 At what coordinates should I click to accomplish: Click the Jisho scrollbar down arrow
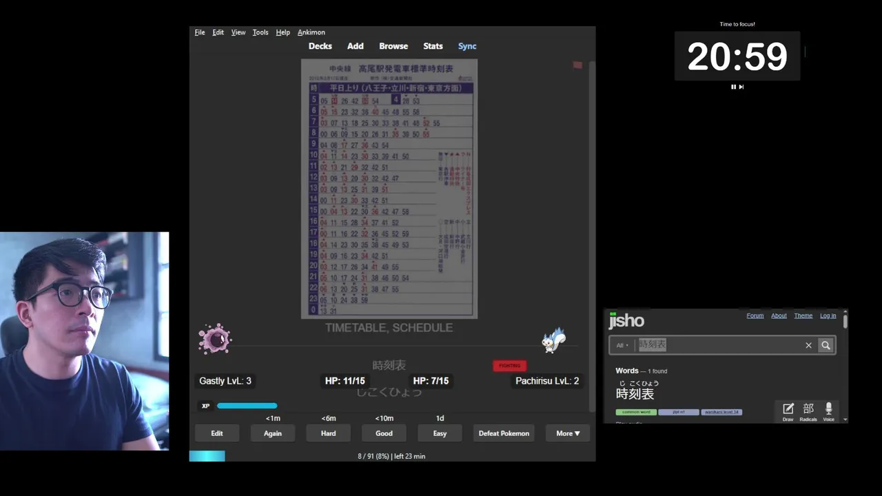845,420
